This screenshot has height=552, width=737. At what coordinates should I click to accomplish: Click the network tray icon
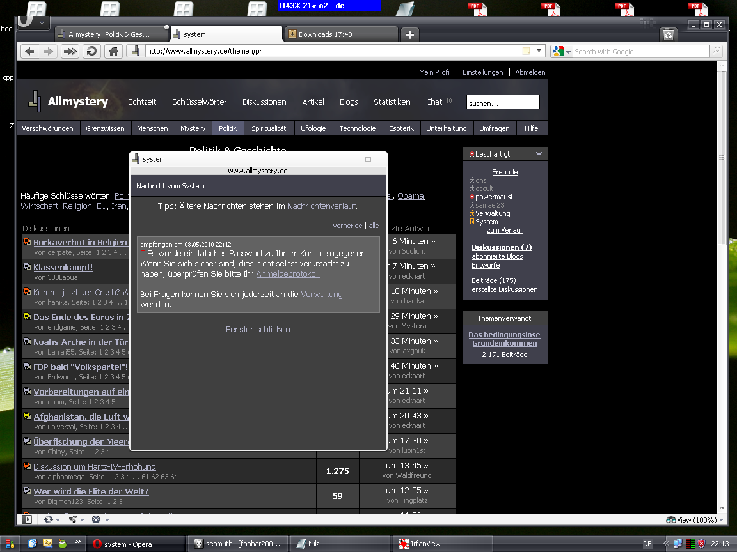coord(678,544)
